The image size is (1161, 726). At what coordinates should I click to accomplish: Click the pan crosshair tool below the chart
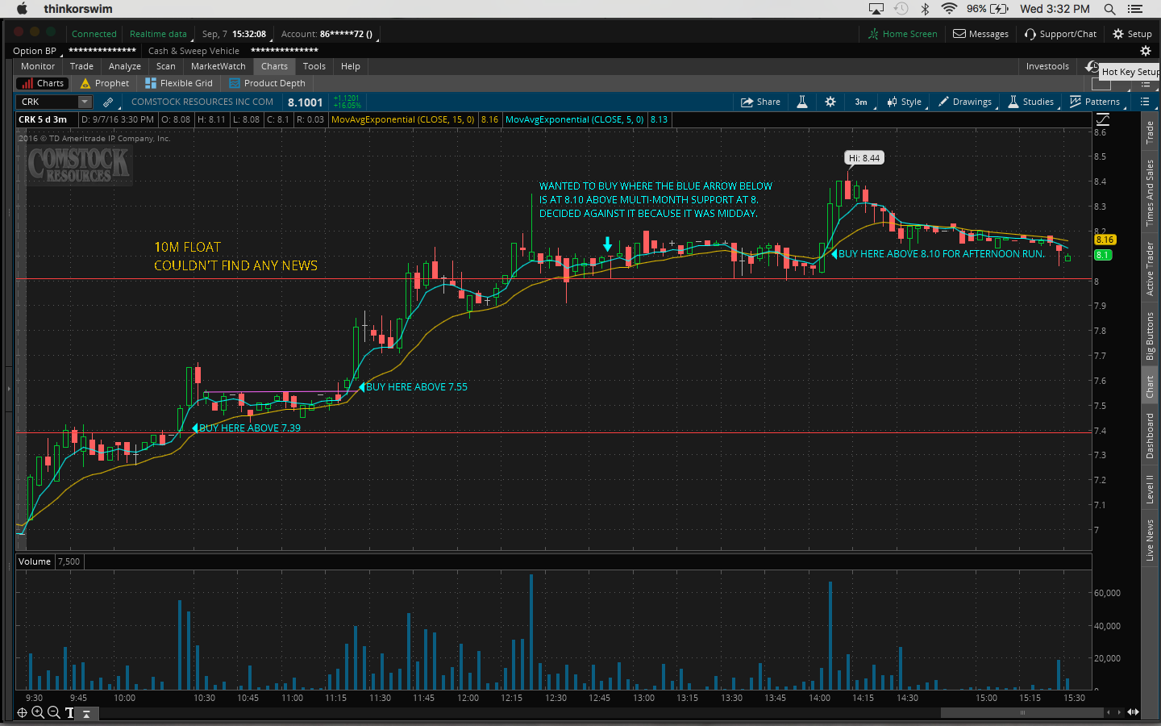(x=22, y=712)
